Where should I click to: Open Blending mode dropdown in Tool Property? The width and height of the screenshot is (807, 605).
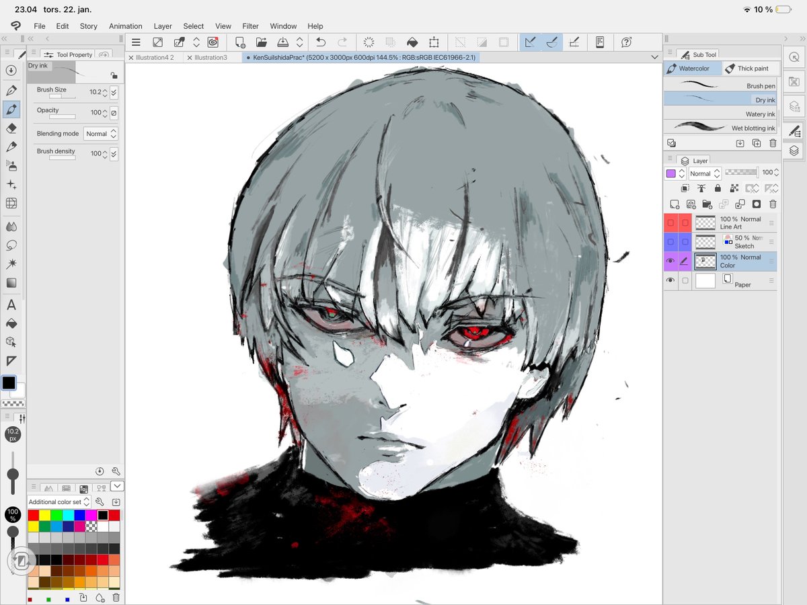[101, 134]
